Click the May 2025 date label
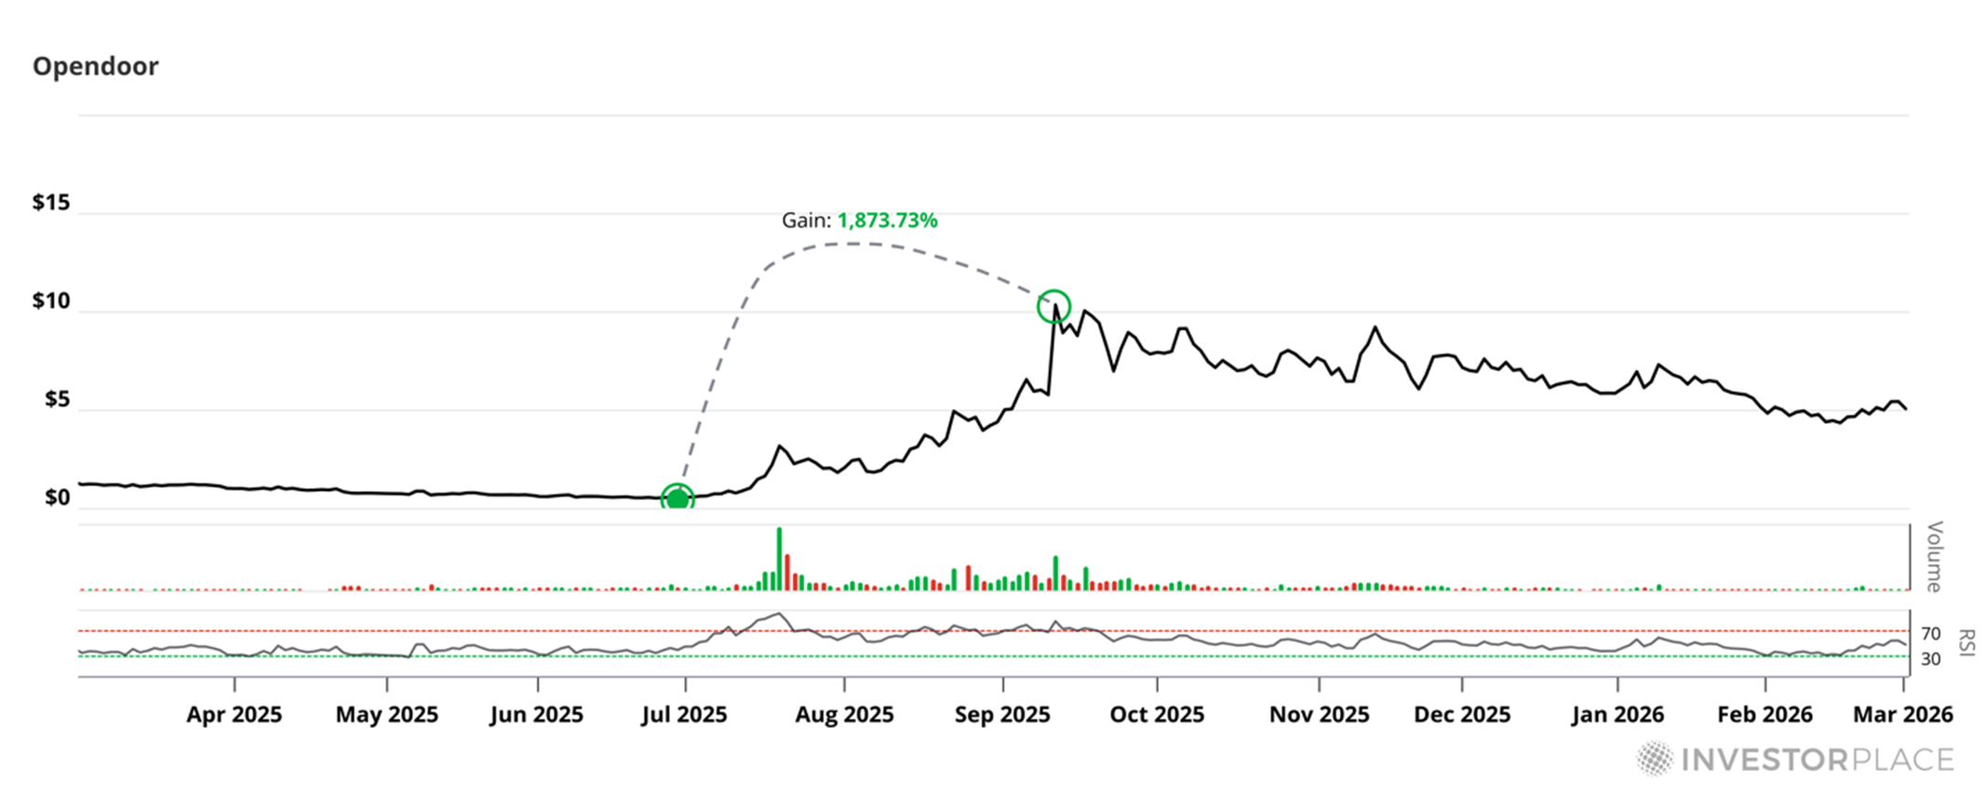The height and width of the screenshot is (794, 1986). [x=386, y=714]
